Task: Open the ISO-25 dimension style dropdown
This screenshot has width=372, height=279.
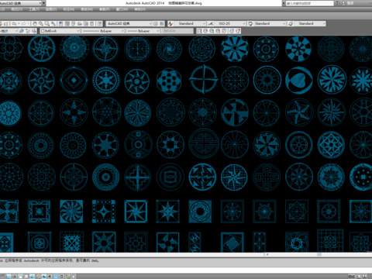Action: click(x=244, y=23)
